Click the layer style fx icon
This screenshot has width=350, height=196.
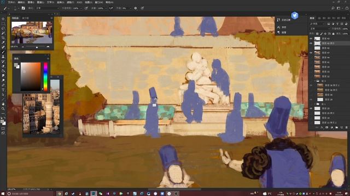click(322, 127)
